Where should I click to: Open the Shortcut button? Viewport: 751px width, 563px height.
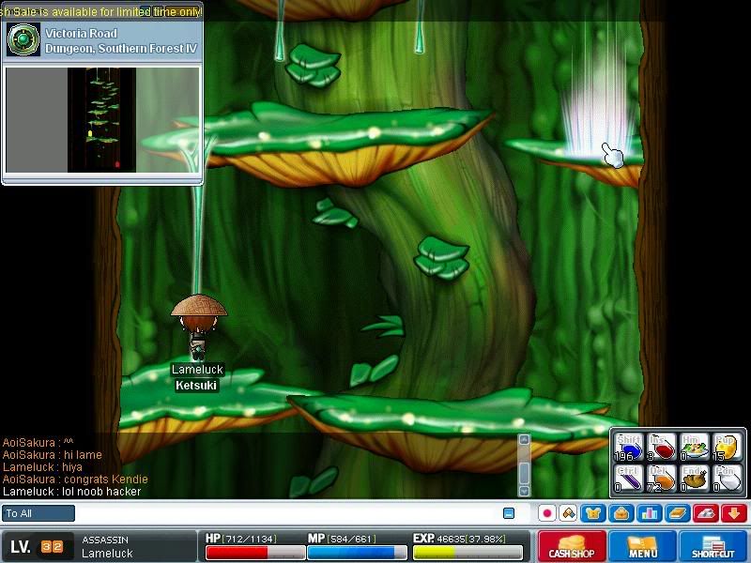coord(713,546)
